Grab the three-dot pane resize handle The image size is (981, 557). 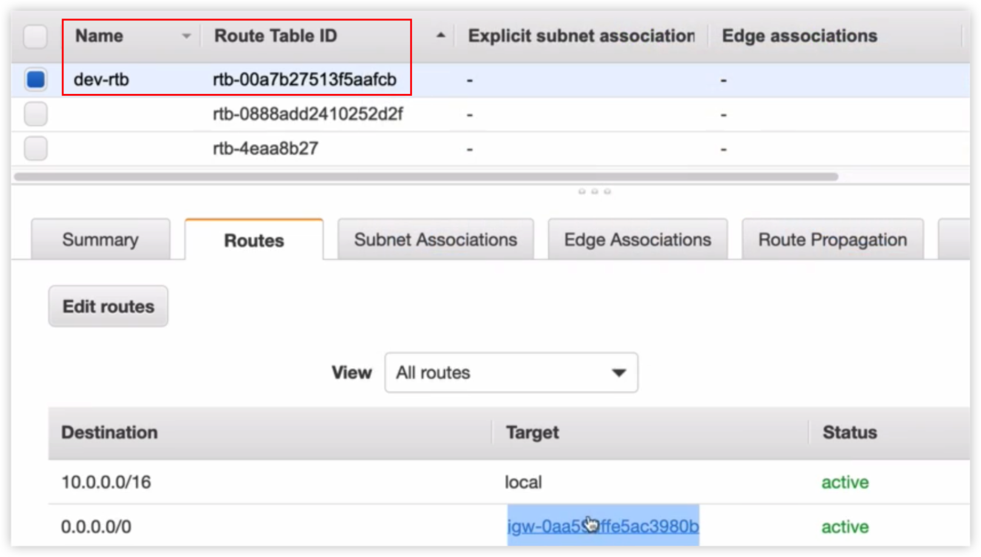(x=594, y=191)
